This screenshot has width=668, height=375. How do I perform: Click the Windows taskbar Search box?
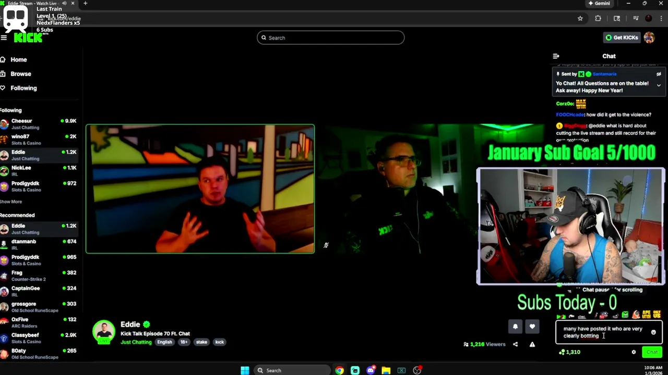point(291,370)
